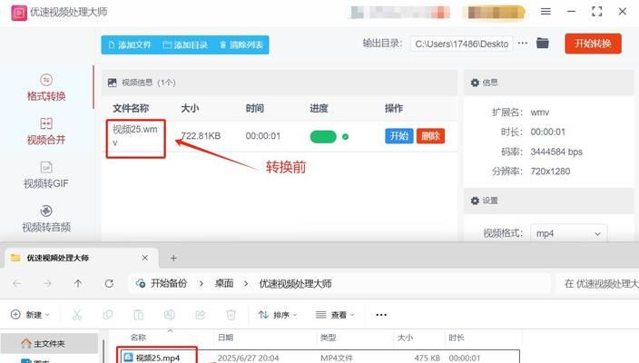This screenshot has height=363, width=639.
Task: Open the 查看 view dropdown
Action: [335, 315]
